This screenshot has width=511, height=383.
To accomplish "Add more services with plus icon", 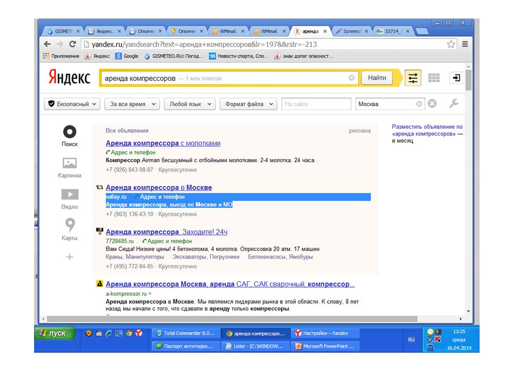I will 70,257.
